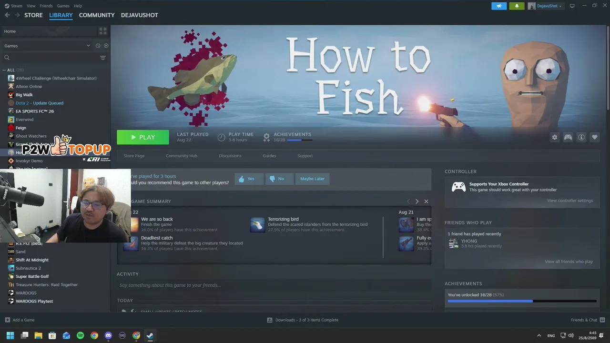The height and width of the screenshot is (343, 610).
Task: Show next post-game summary page
Action: (417, 202)
